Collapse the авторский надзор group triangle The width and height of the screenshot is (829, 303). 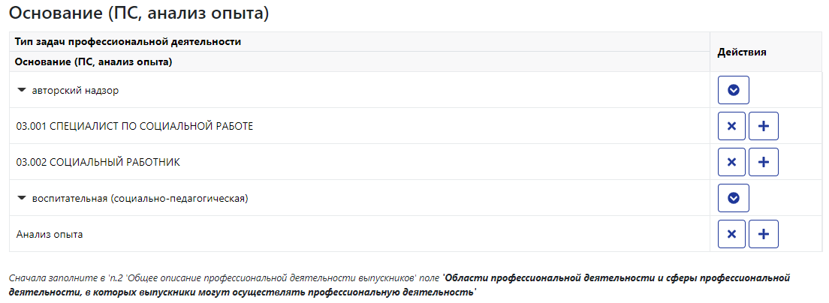(x=21, y=90)
